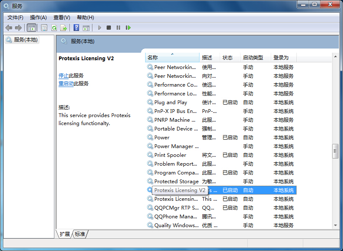Viewport: 343px width, 251px height.
Task: Click the list scrollbar down arrow
Action: [x=335, y=225]
